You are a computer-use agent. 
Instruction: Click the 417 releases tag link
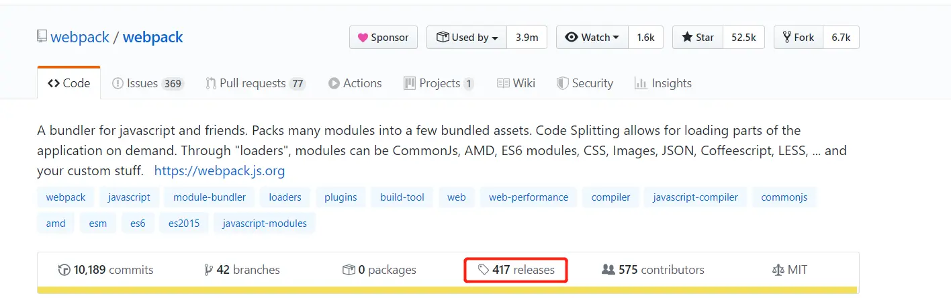[x=516, y=270]
